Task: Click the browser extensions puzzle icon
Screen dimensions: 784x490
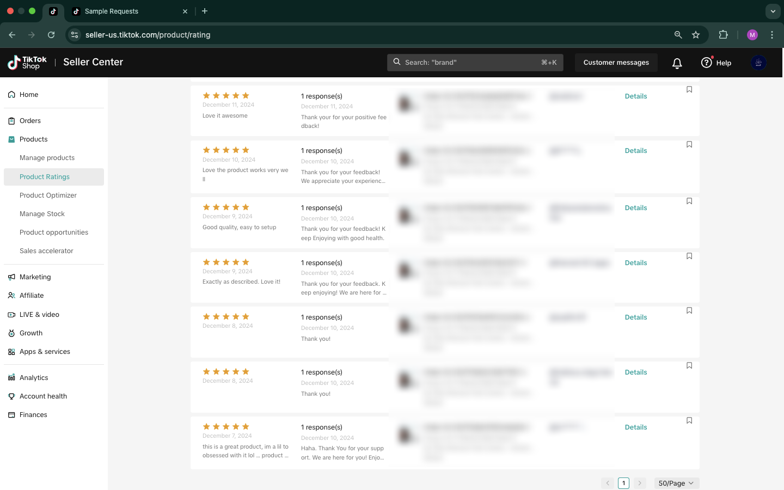Action: point(723,35)
